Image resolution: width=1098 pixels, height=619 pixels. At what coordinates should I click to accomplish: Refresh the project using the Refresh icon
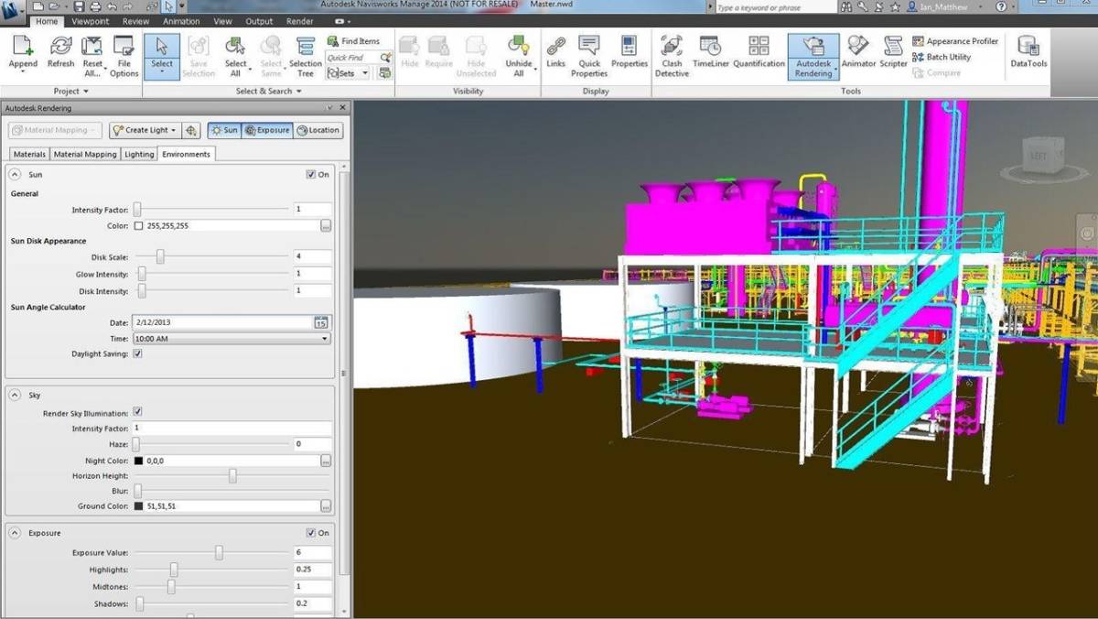point(60,53)
